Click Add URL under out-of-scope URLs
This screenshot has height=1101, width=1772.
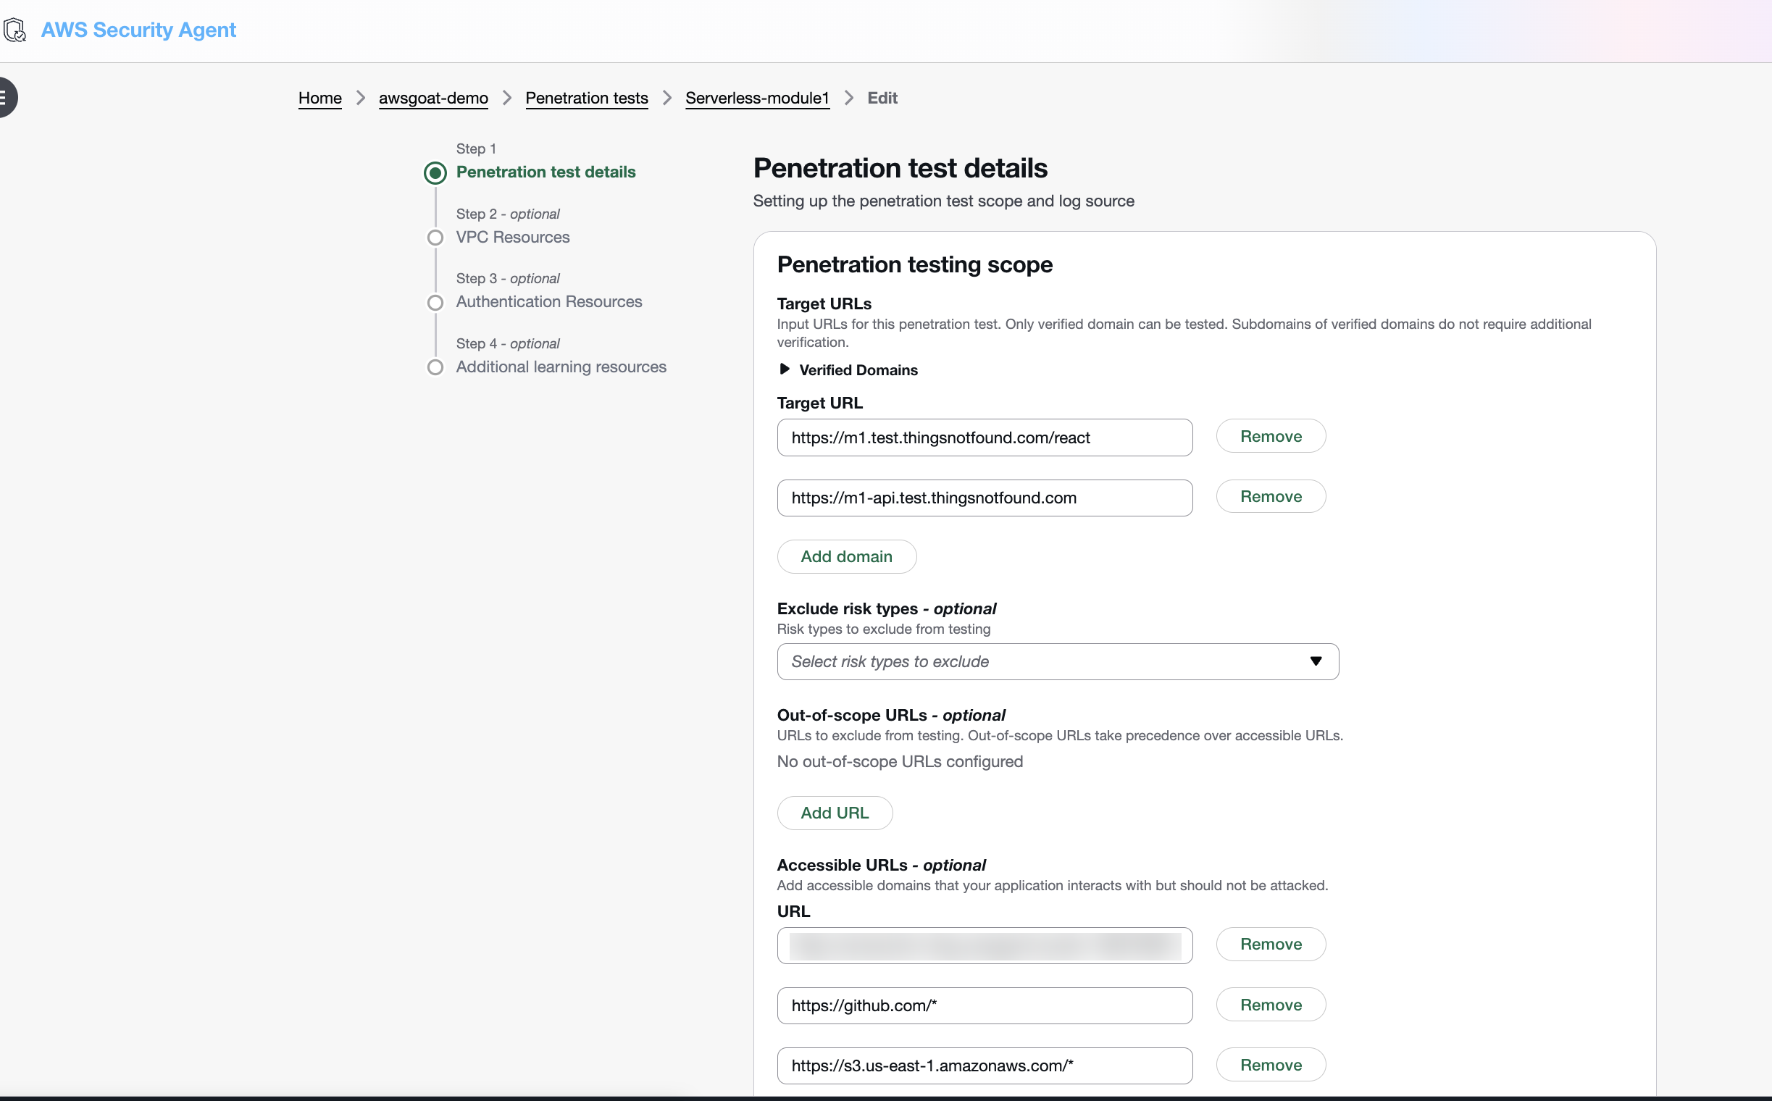pyautogui.click(x=834, y=813)
